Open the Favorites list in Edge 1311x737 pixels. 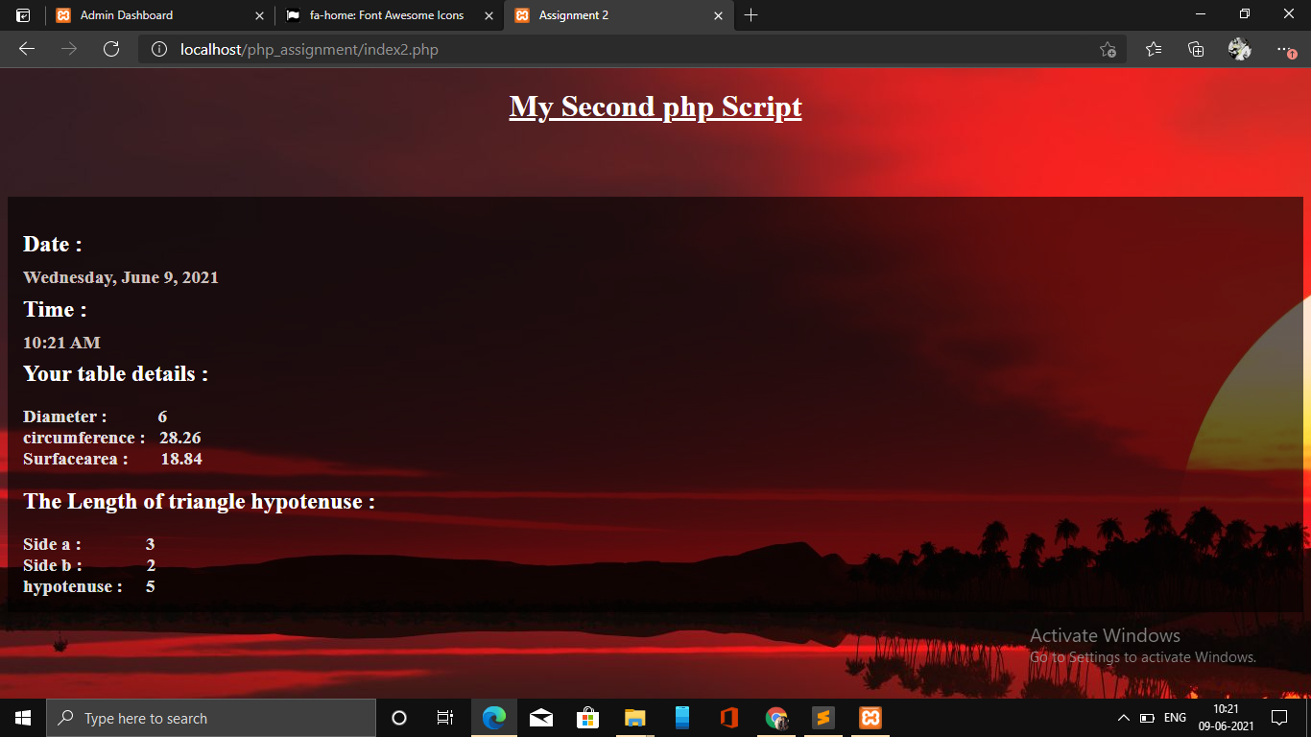point(1153,48)
